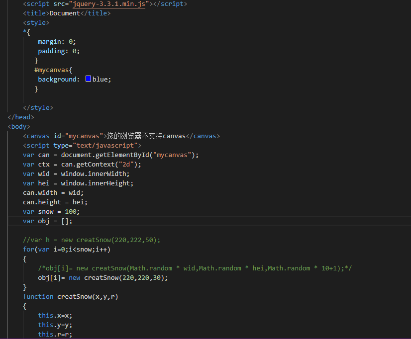Click the 'this.y=y;' line

(55, 325)
